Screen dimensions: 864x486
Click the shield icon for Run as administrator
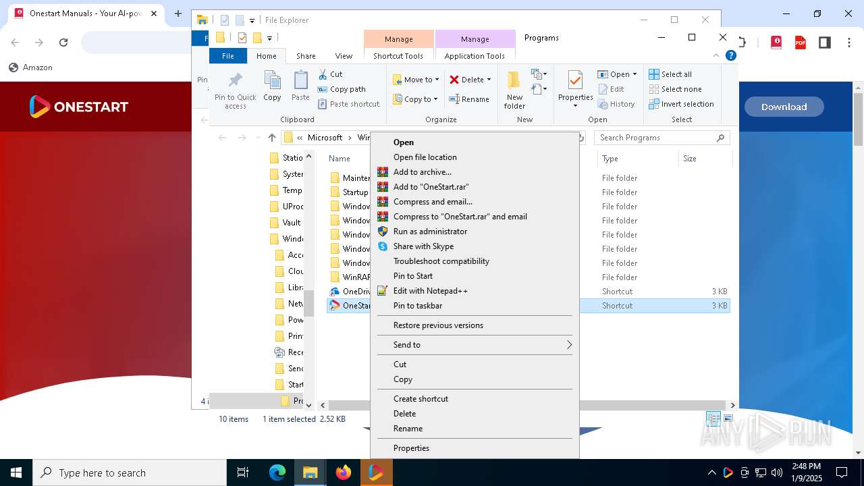pyautogui.click(x=383, y=232)
